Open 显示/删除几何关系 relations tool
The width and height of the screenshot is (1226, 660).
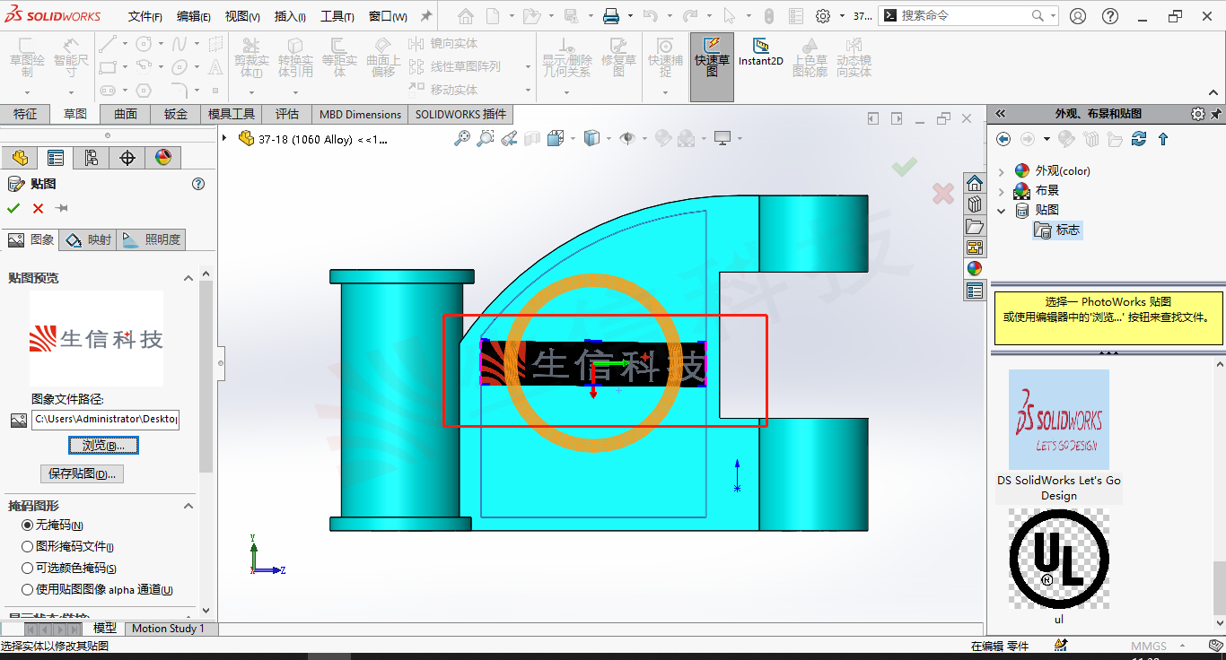click(x=568, y=54)
